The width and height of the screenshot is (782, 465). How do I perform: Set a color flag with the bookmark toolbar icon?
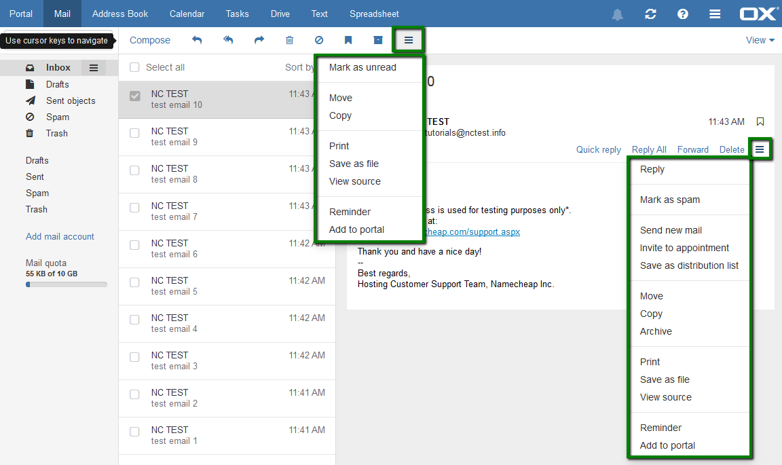(348, 40)
